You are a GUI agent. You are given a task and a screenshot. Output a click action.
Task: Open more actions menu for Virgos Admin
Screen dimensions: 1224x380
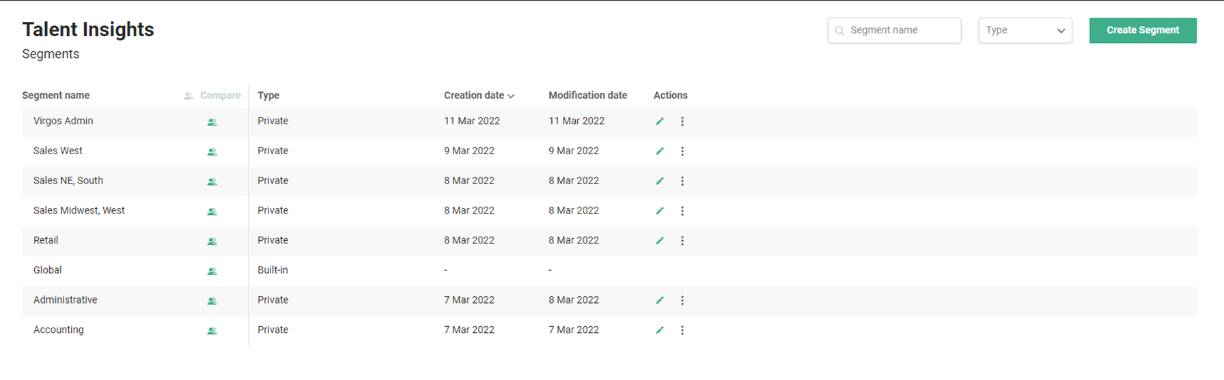click(x=682, y=121)
